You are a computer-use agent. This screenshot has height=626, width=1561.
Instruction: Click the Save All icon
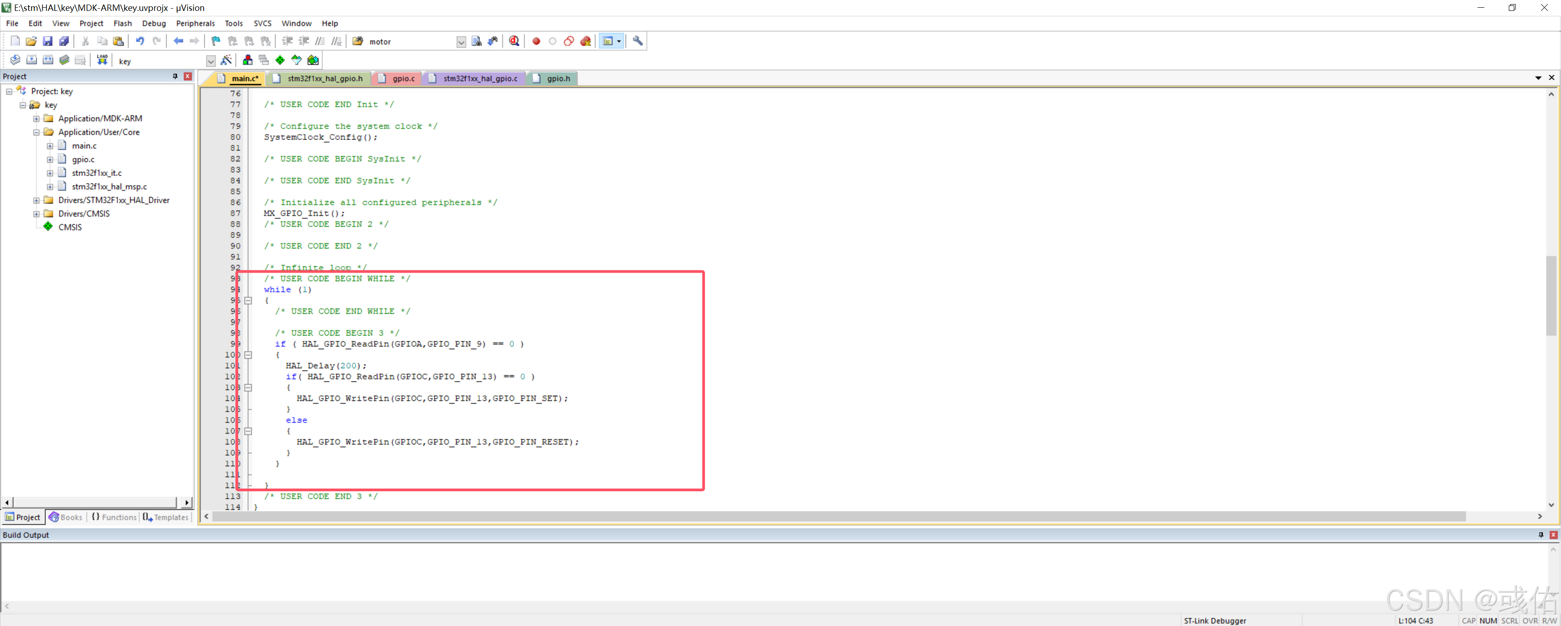(64, 41)
